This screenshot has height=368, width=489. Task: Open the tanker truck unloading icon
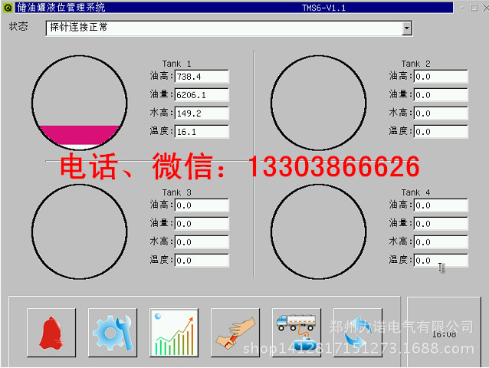pos(297,333)
